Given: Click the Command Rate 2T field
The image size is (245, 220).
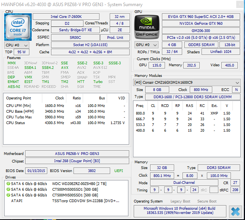Looking at the screenshot, I should click(235, 183).
